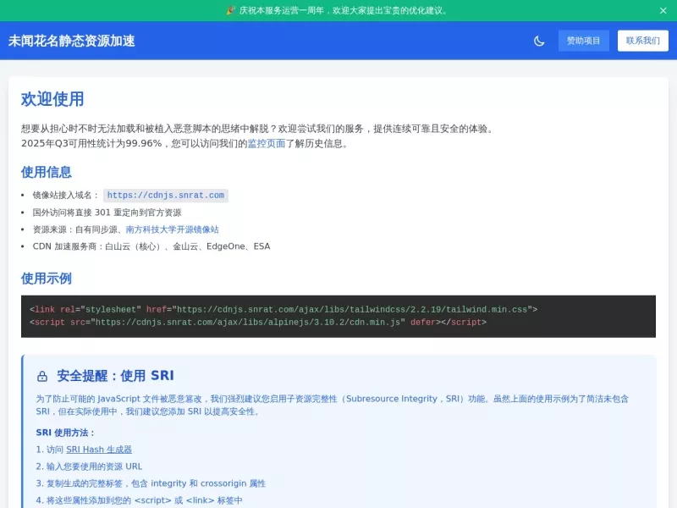Click the https://cdnjs.snrat.com domain code
Screen dimensions: 677x508
click(x=166, y=196)
